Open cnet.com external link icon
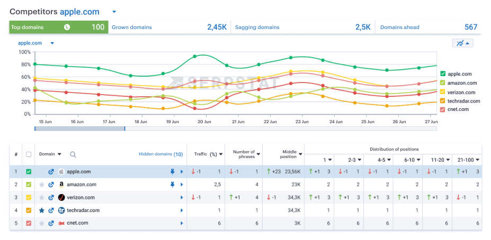This screenshot has height=240, width=491. point(51,223)
